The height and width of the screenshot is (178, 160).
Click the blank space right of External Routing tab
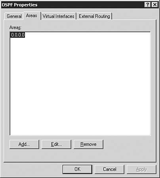[133, 16]
